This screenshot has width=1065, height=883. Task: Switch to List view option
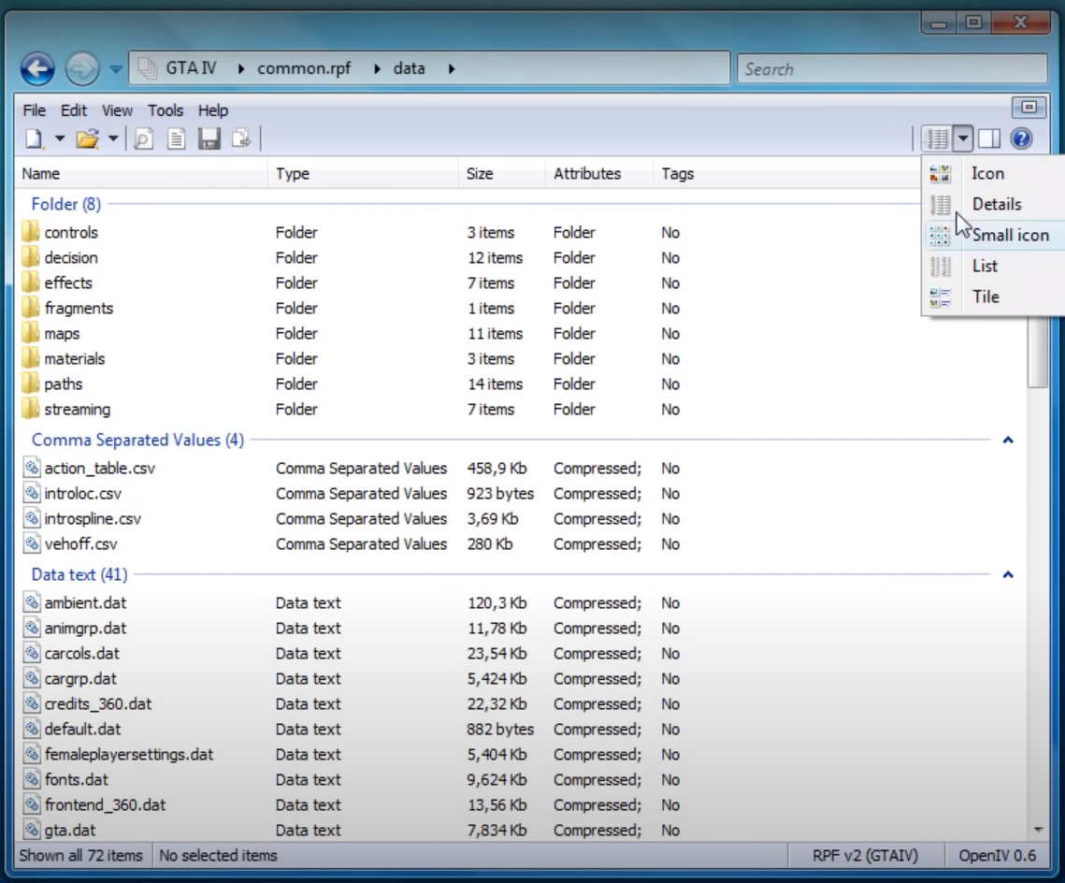985,266
